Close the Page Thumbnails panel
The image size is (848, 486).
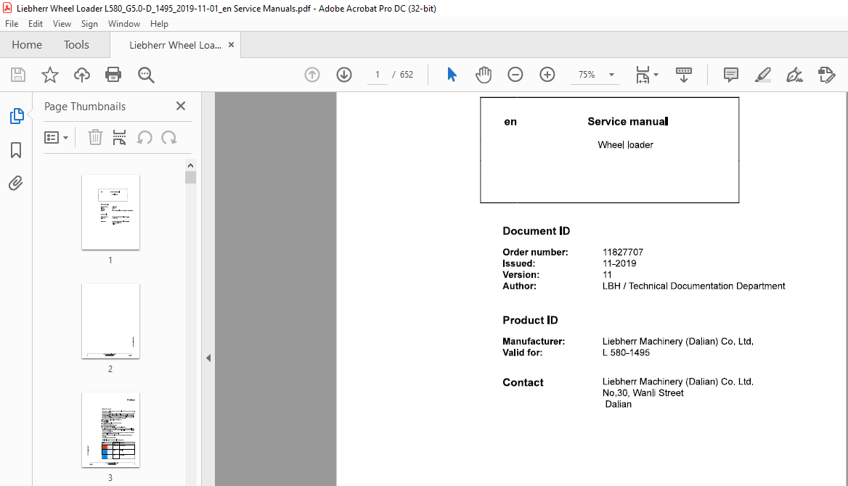tap(181, 106)
